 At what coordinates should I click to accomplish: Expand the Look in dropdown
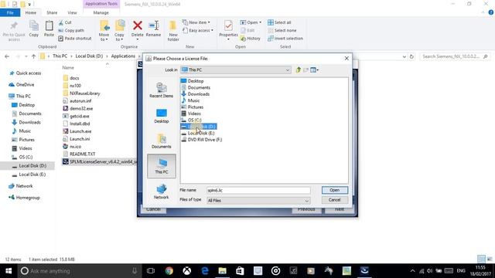click(288, 70)
